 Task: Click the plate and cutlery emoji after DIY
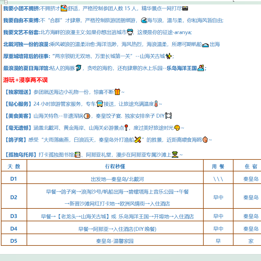click(x=169, y=116)
